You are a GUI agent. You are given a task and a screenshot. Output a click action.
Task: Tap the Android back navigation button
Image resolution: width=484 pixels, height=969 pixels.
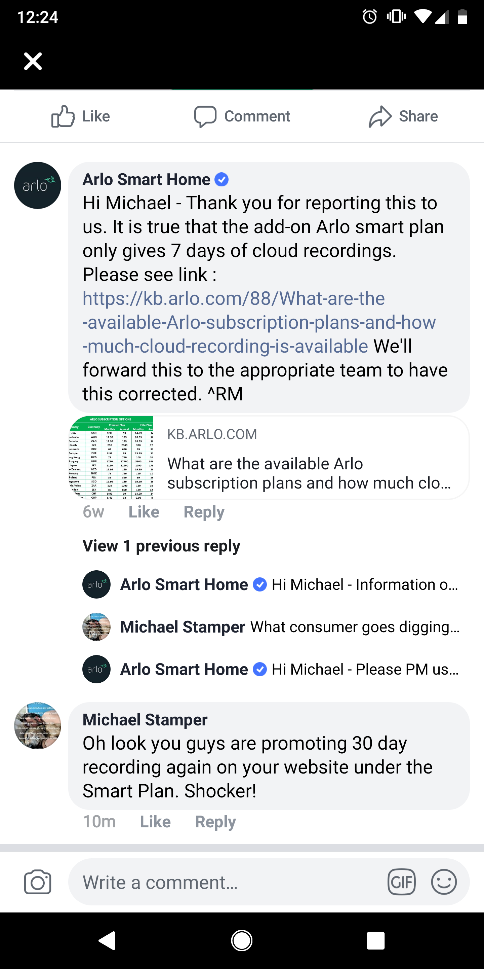[107, 941]
